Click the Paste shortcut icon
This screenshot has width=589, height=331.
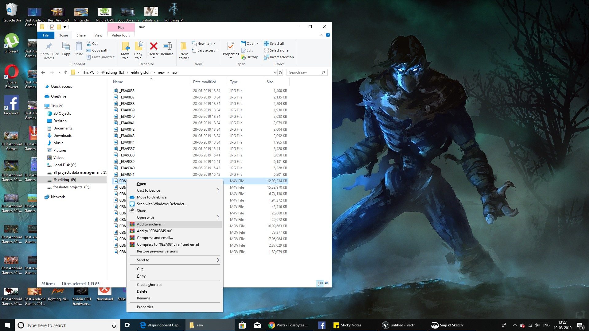coord(89,57)
